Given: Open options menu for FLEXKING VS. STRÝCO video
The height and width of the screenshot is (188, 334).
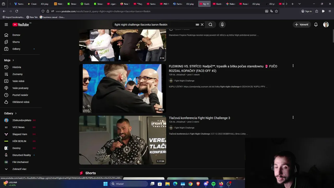Looking at the screenshot, I should pos(293,66).
